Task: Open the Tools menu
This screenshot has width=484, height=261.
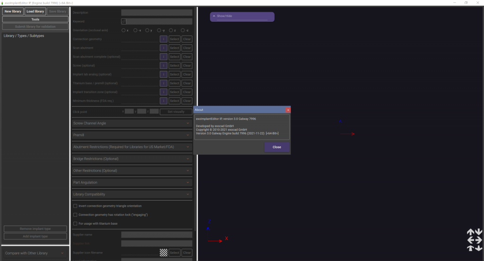Action: (x=35, y=19)
